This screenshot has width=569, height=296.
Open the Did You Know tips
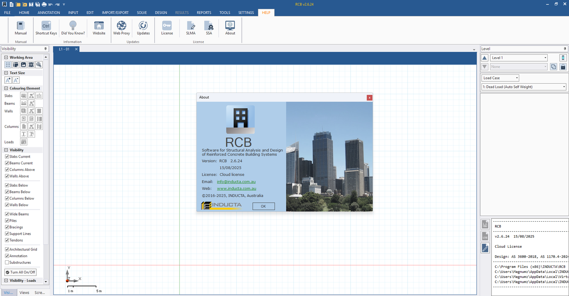coord(73,28)
